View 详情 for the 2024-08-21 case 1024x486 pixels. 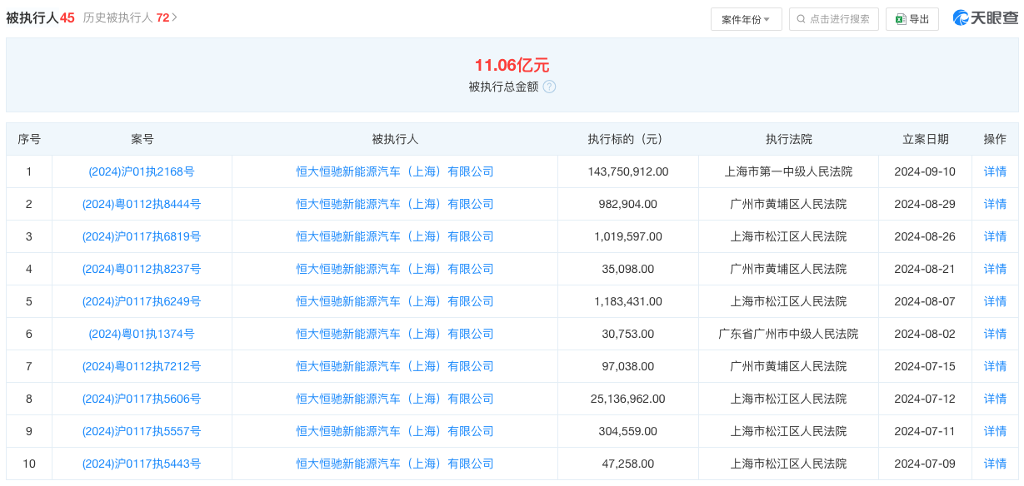click(x=995, y=269)
